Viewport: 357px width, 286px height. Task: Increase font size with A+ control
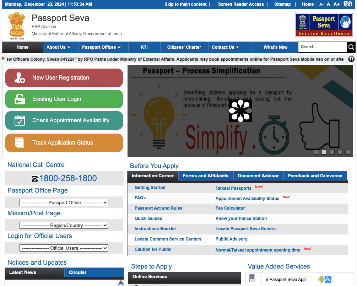pos(336,4)
